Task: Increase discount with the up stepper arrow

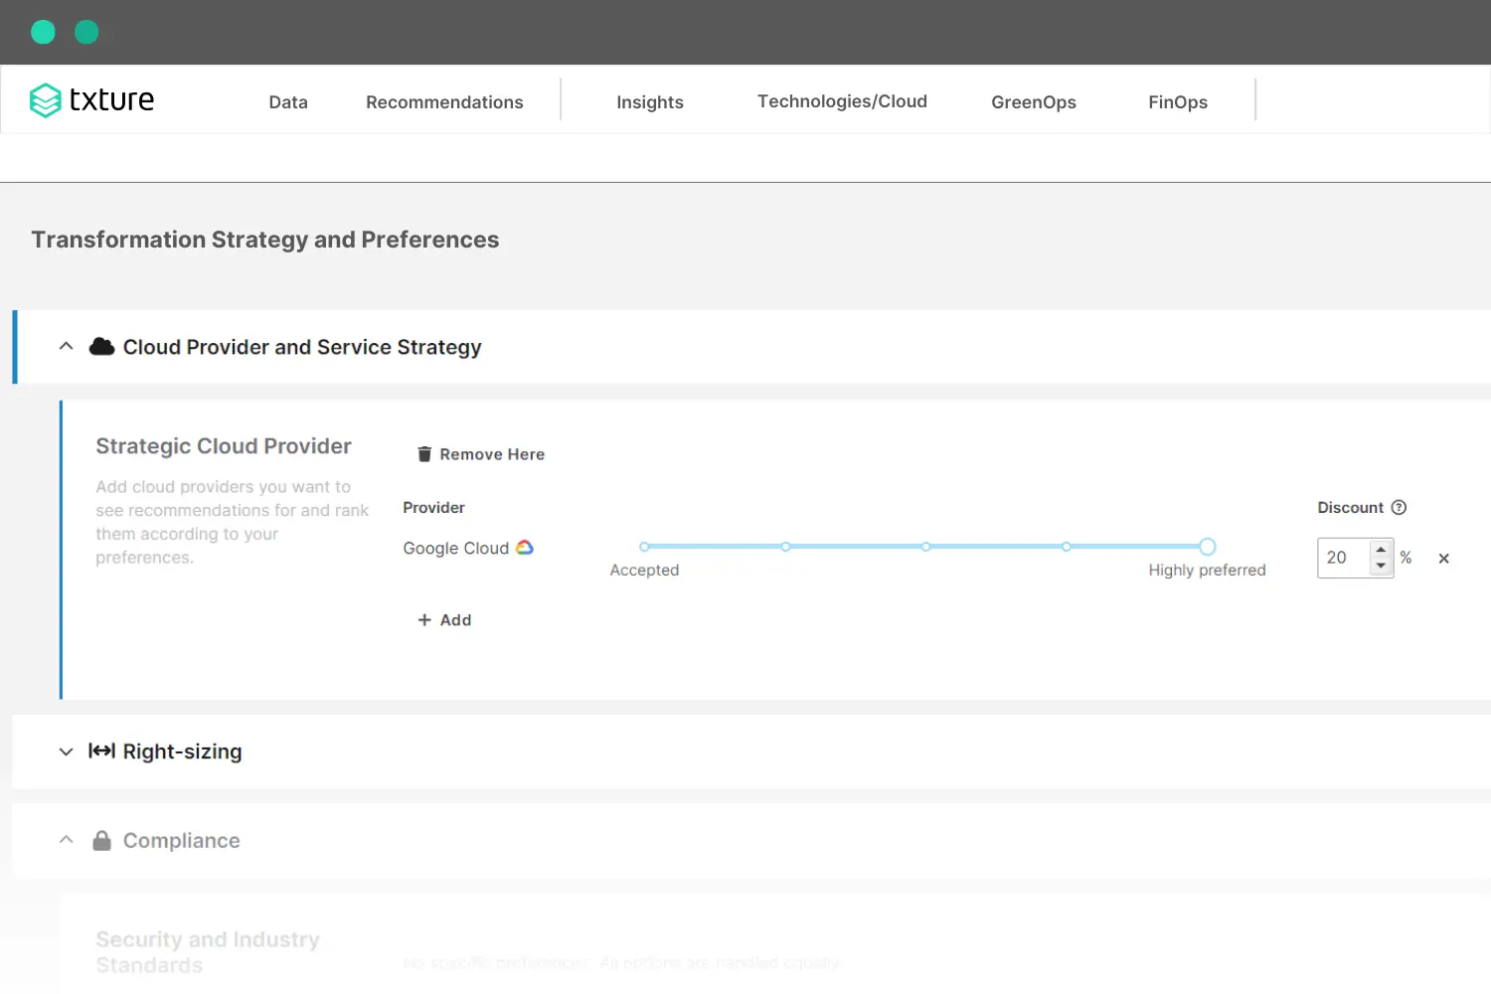Action: (x=1381, y=550)
